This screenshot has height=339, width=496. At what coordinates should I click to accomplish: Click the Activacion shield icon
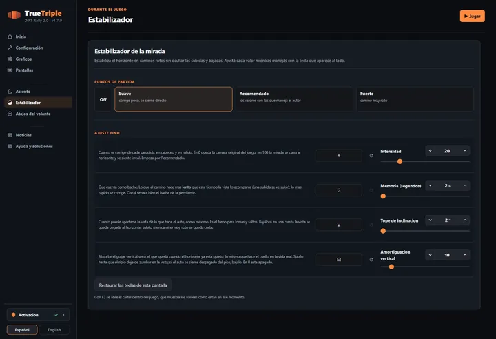tap(13, 315)
